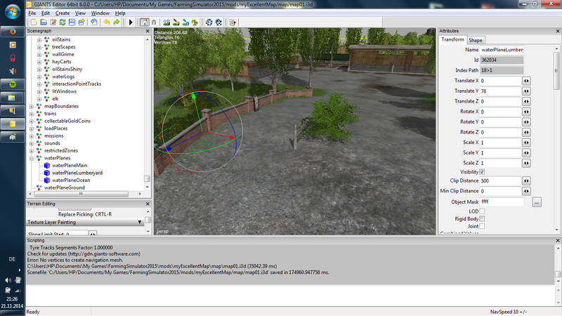Click the notepad edit icon in the toolbar
The width and height of the screenshot is (562, 316).
53,22
